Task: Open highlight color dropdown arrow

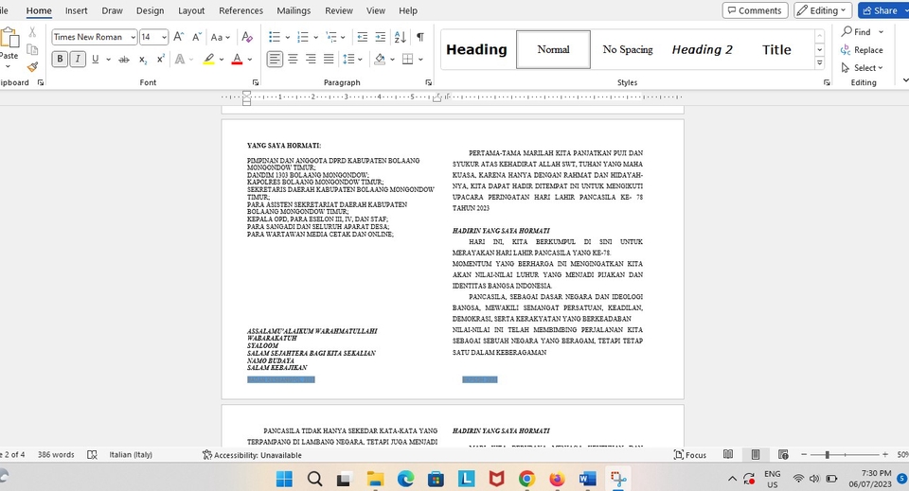Action: (222, 59)
